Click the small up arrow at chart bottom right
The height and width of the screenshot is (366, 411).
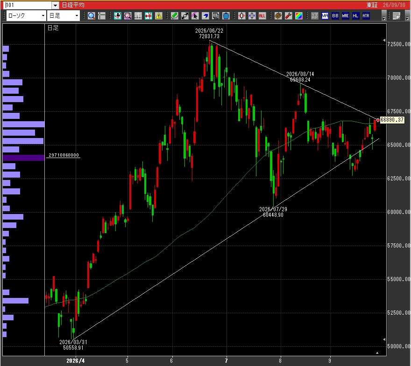(377, 353)
